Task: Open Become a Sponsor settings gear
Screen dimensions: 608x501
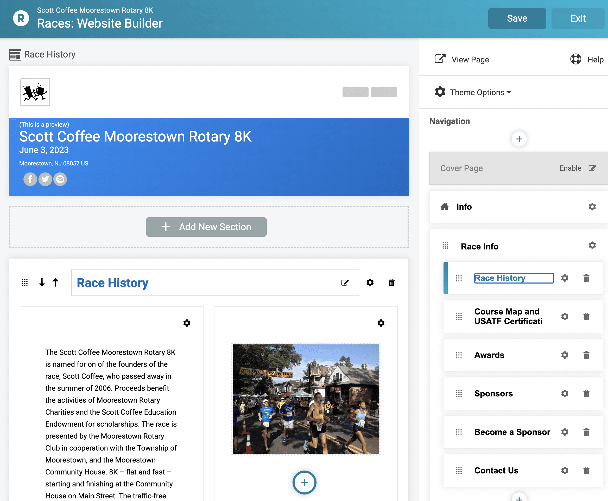Action: 565,432
